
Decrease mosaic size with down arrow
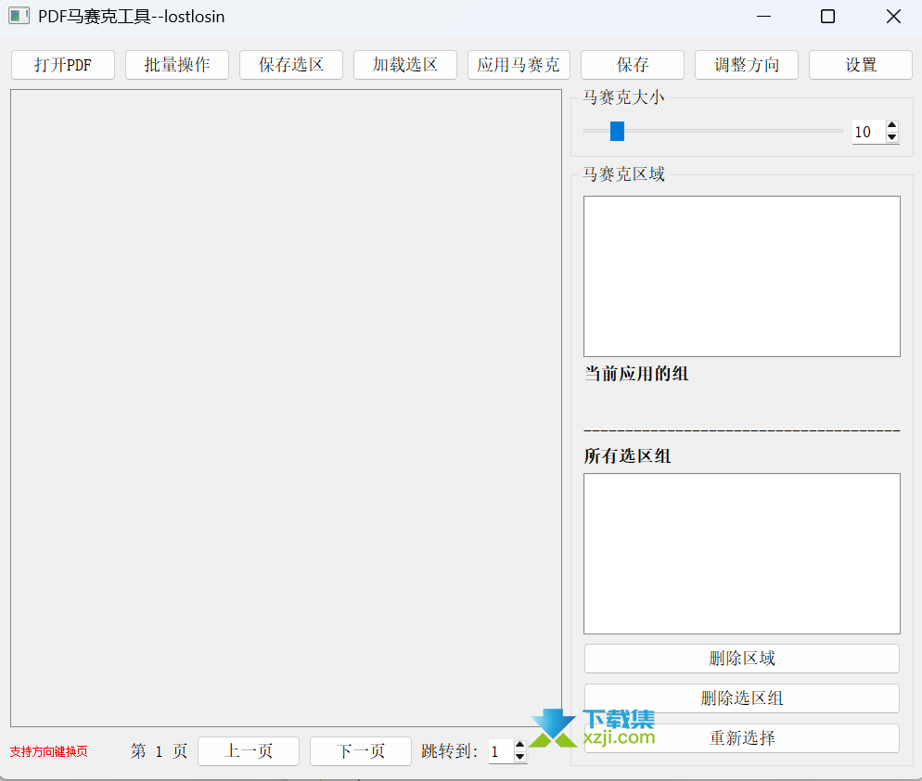click(892, 137)
